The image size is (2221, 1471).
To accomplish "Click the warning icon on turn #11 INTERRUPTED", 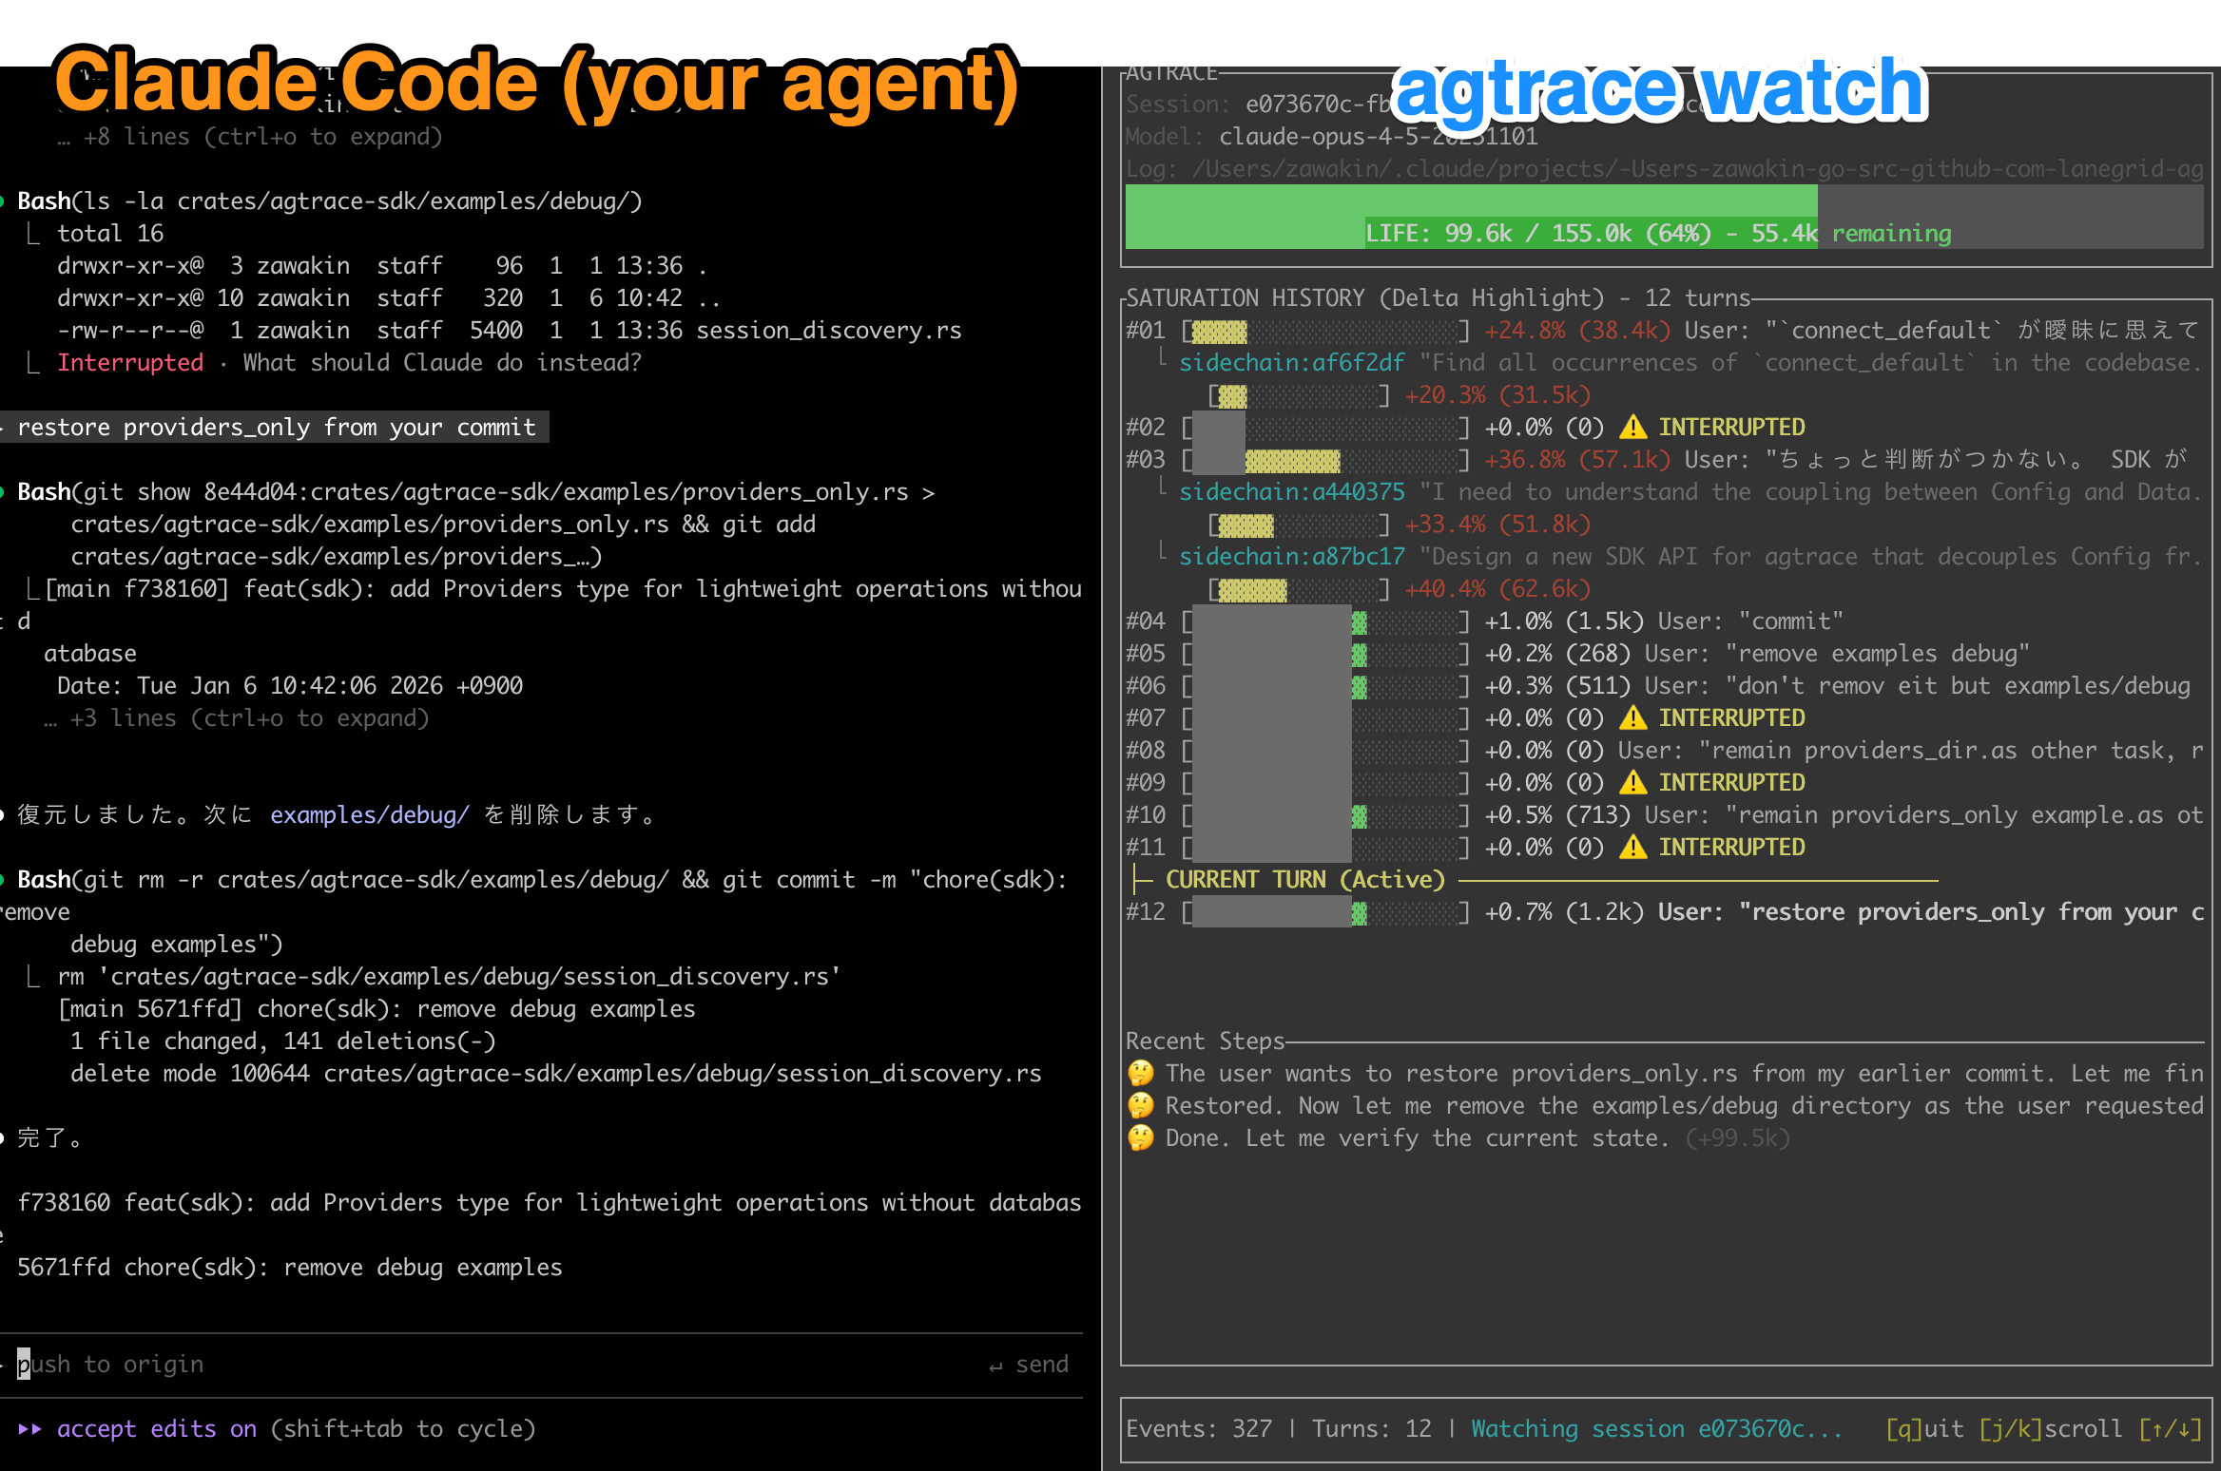I will pos(1633,847).
